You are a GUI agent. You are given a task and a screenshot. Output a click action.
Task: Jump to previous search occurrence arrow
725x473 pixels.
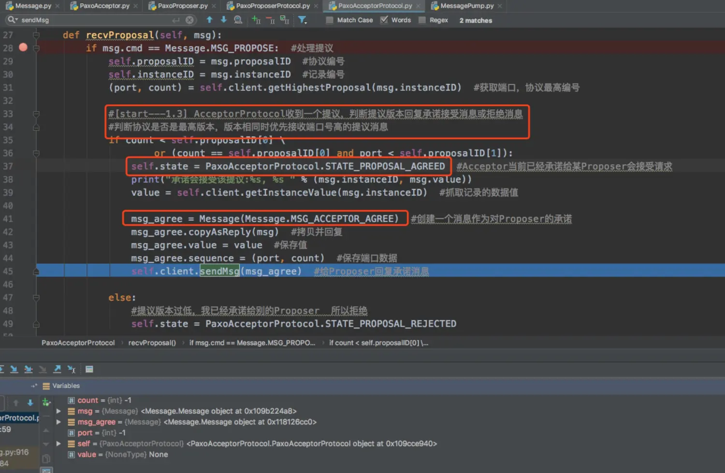tap(209, 20)
